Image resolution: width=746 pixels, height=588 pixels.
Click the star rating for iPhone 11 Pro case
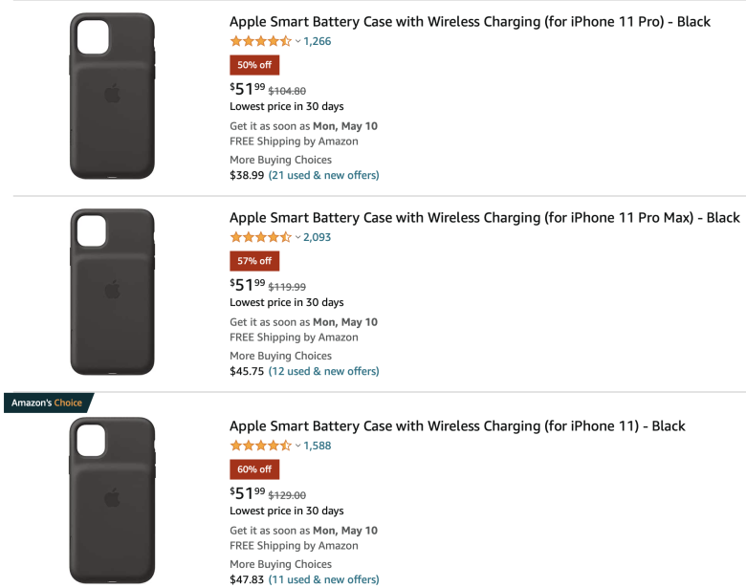click(x=260, y=41)
